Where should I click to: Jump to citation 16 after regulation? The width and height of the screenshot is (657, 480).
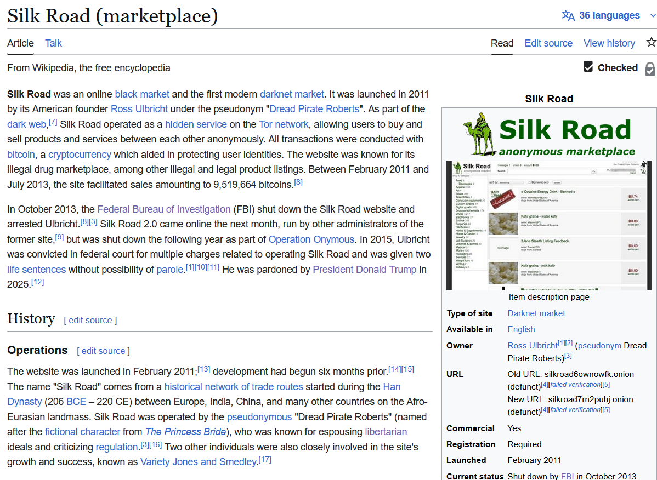coord(155,445)
